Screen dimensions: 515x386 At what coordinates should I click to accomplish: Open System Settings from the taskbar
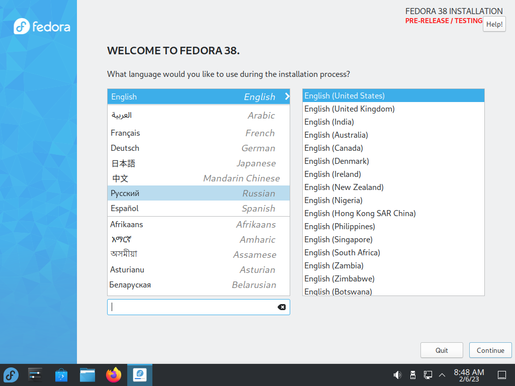coord(35,375)
